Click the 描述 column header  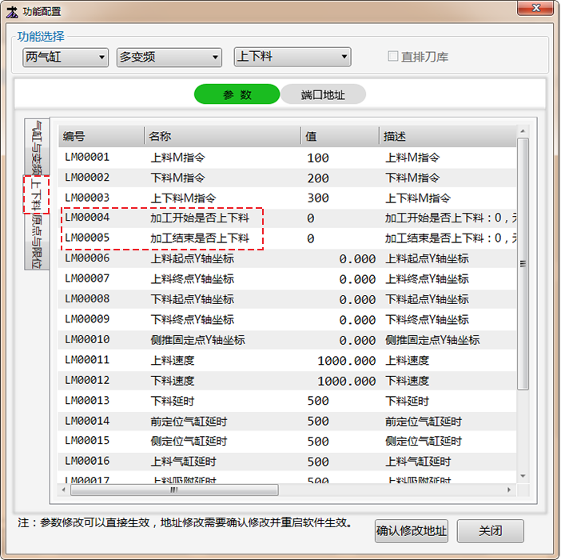pyautogui.click(x=448, y=136)
